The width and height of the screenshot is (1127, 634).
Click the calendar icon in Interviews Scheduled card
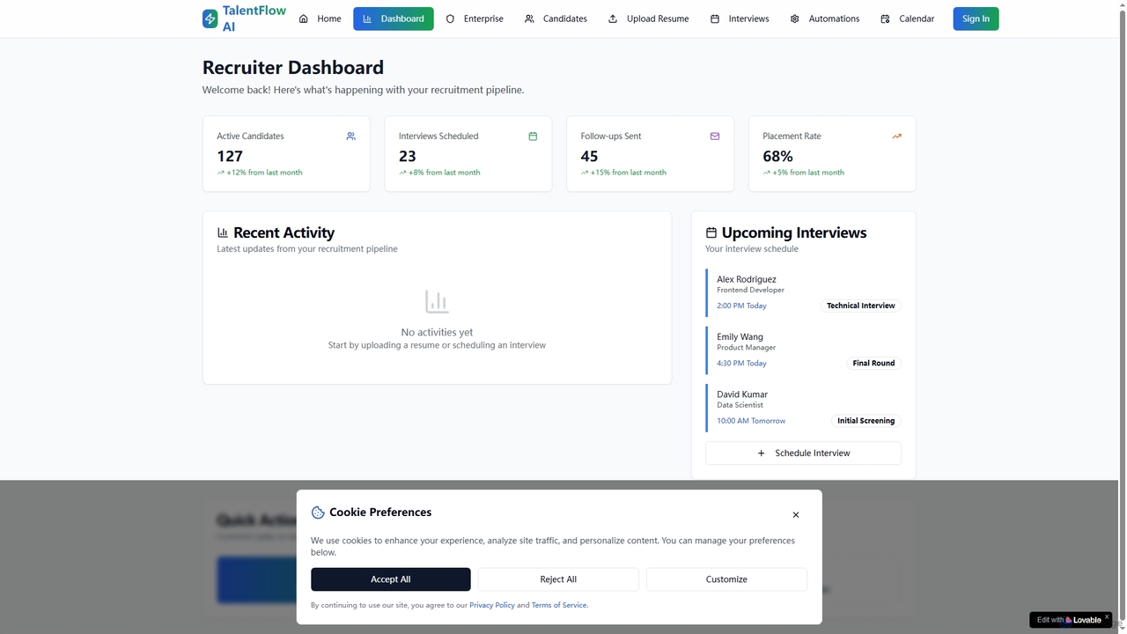click(533, 136)
